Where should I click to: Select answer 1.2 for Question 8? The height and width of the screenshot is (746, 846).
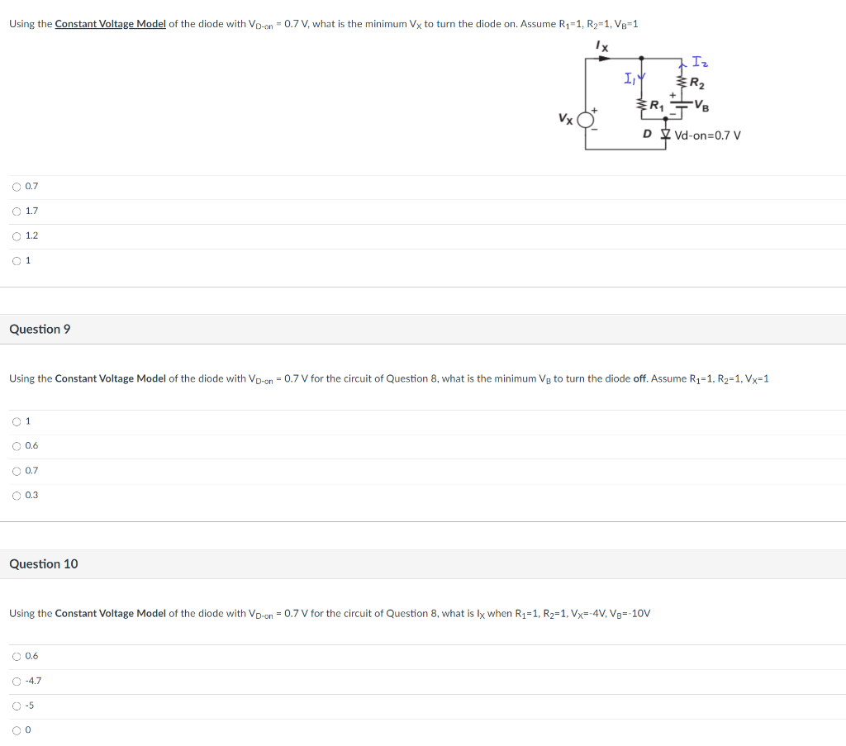click(x=17, y=235)
